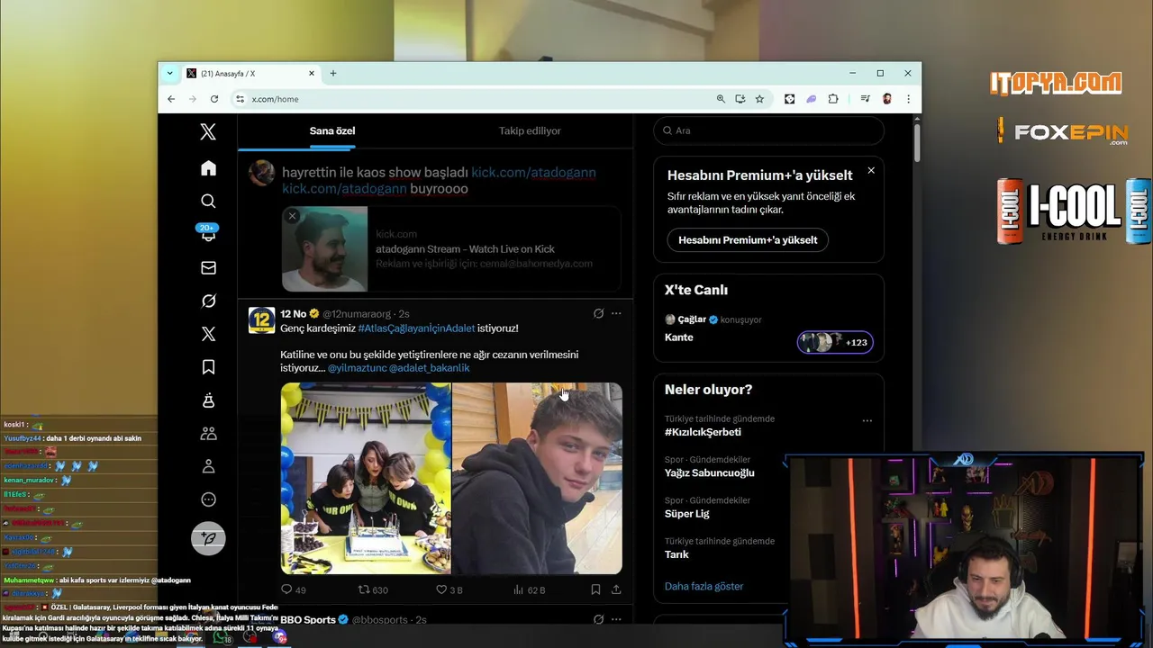Switch to Sana özel tab
The height and width of the screenshot is (648, 1153).
click(x=332, y=131)
